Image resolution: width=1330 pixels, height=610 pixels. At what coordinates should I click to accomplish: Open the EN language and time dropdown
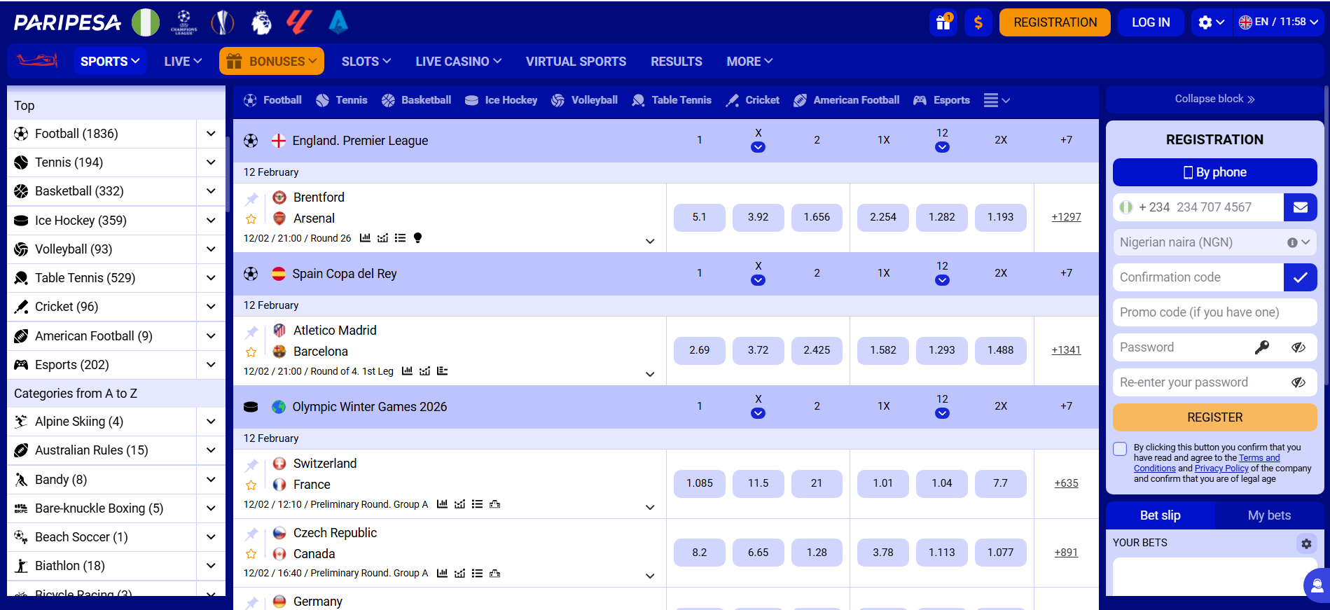(x=1278, y=22)
